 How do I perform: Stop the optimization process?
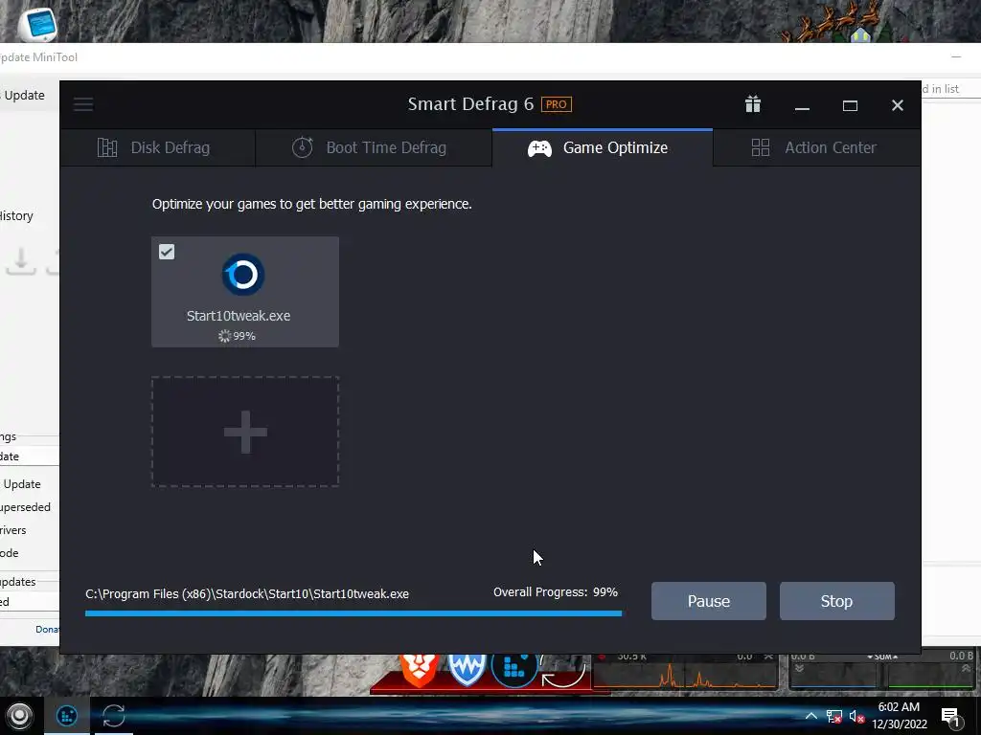836,601
